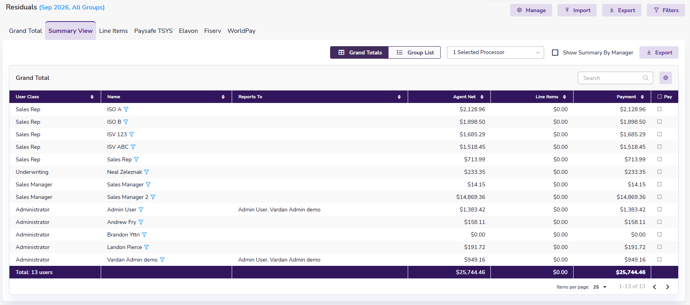This screenshot has height=305, width=690.
Task: Sort by User Class column arrows
Action: pos(92,97)
